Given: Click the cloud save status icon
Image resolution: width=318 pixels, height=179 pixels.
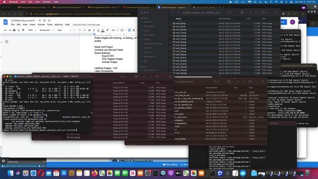Looking at the screenshot, I should [49, 20].
